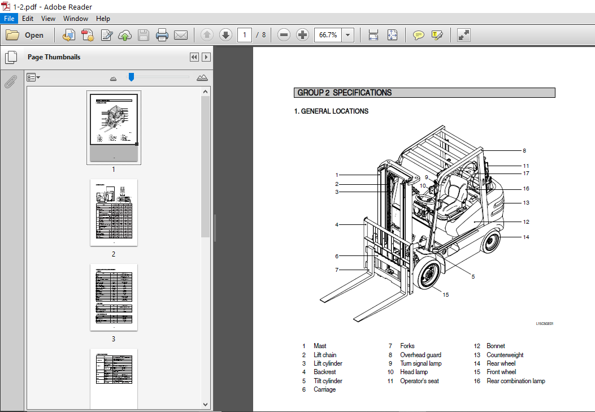Viewport: 595px width, 412px height.
Task: Click the Lift chain legend text
Action: tap(325, 355)
